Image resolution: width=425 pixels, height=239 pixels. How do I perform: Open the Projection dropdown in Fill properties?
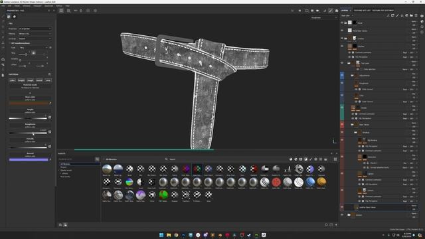35,29
